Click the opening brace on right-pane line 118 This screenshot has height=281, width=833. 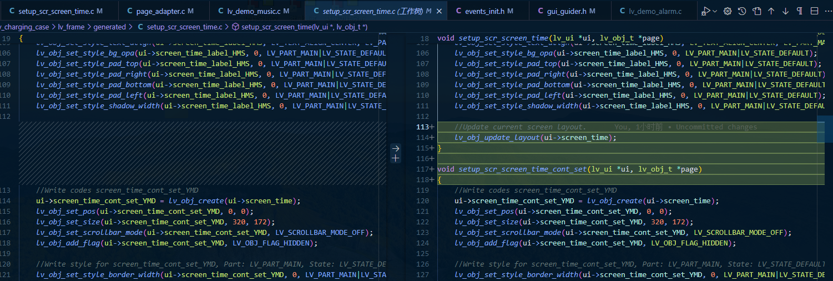tap(440, 180)
